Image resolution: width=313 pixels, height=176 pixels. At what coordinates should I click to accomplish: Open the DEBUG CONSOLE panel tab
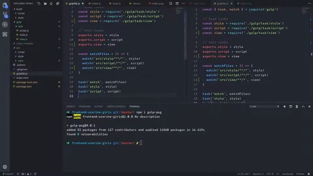pyautogui.click(x=116, y=107)
